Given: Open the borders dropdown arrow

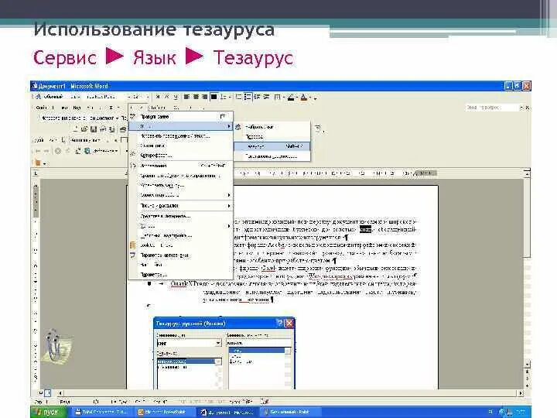Looking at the screenshot, I should tap(283, 97).
